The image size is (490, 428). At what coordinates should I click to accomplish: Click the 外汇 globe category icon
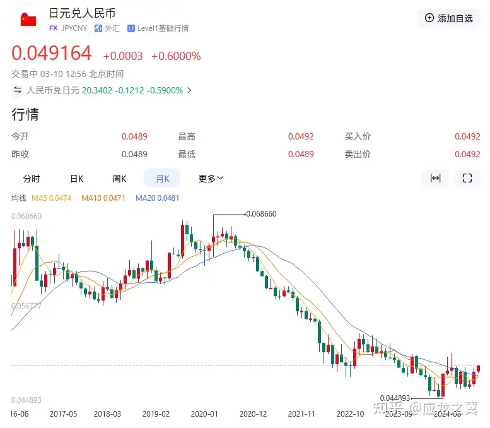tap(98, 28)
